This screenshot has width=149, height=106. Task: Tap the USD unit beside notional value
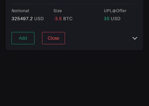(39, 19)
